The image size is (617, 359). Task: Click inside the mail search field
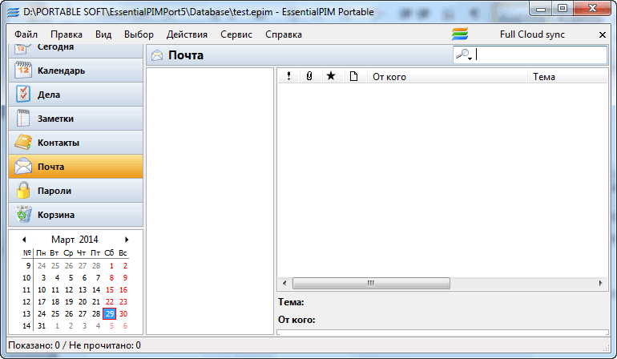539,55
